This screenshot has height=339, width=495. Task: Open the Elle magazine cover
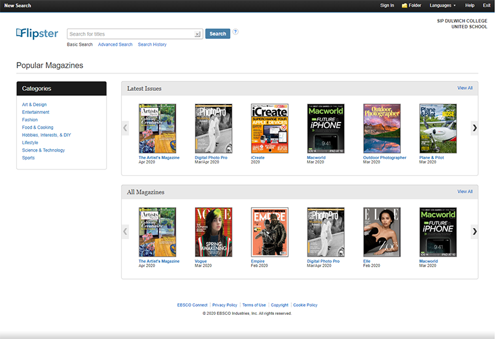click(382, 232)
